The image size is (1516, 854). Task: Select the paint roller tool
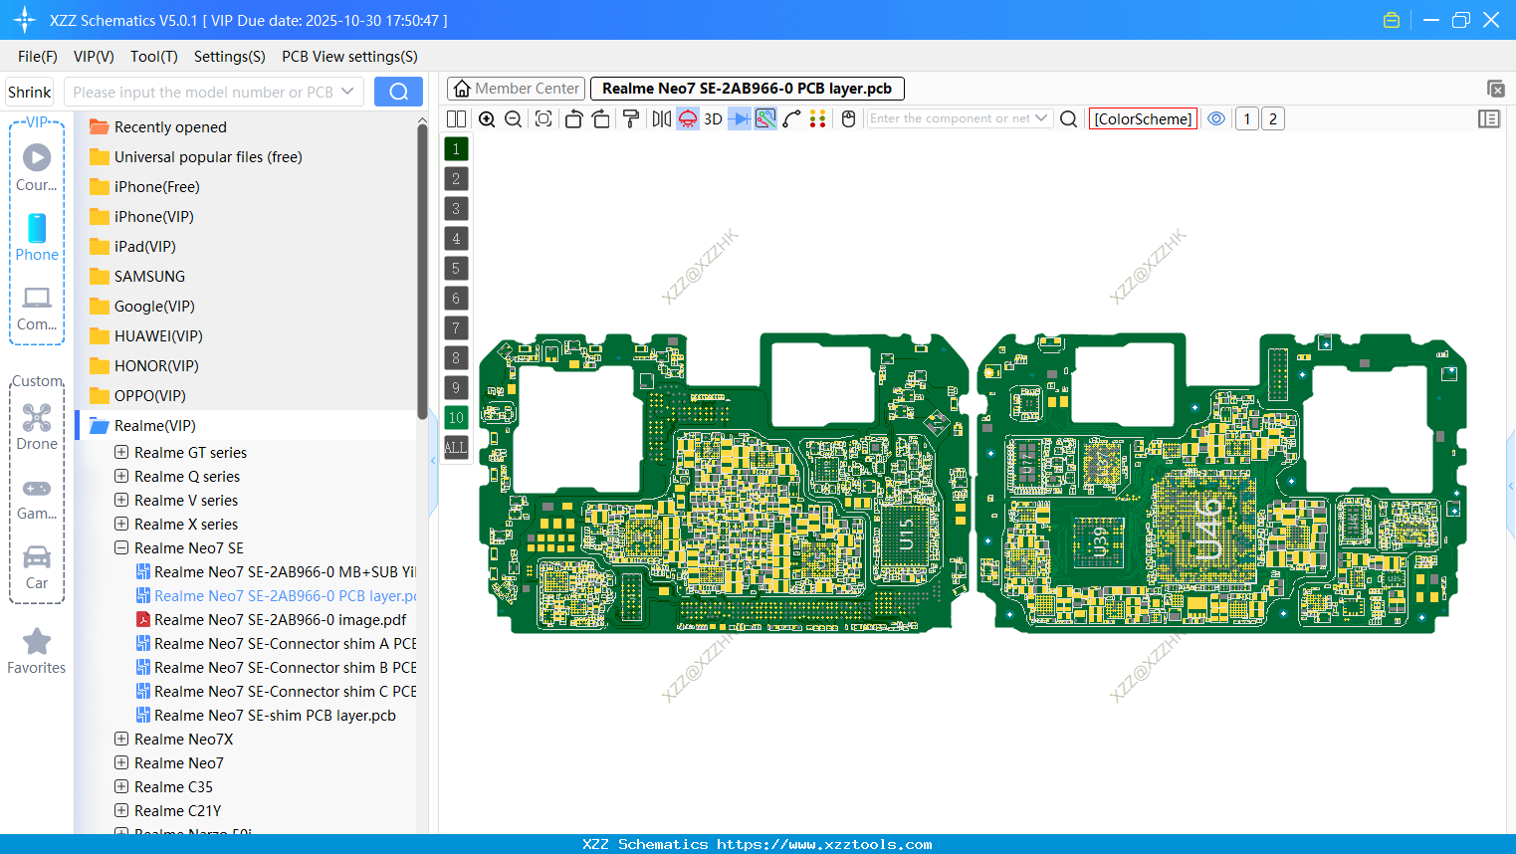pos(631,118)
